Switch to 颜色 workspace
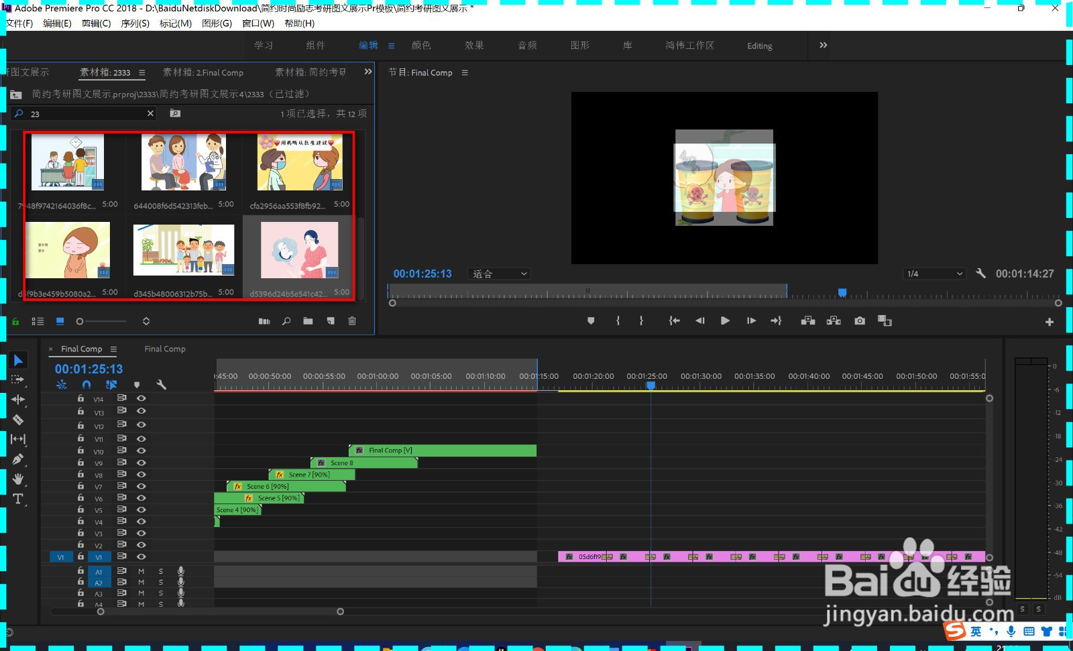The height and width of the screenshot is (651, 1073). click(421, 46)
